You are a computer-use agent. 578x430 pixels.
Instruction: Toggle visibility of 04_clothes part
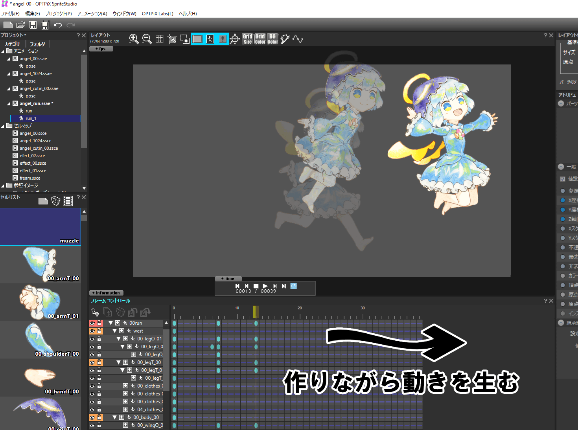92,410
